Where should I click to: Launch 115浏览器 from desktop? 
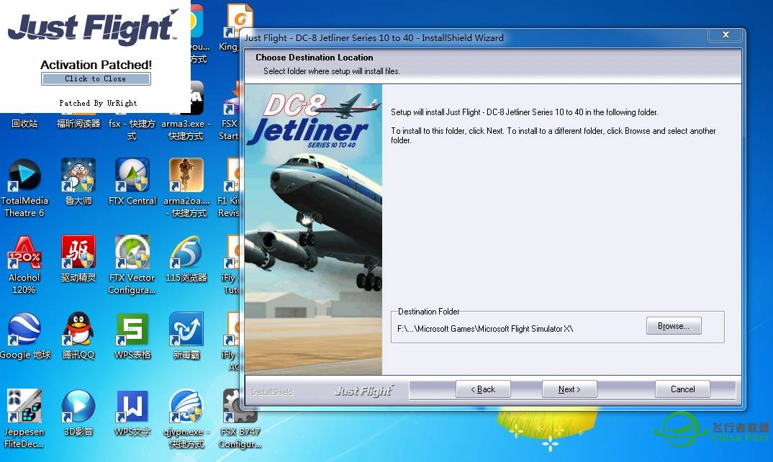[x=186, y=259]
